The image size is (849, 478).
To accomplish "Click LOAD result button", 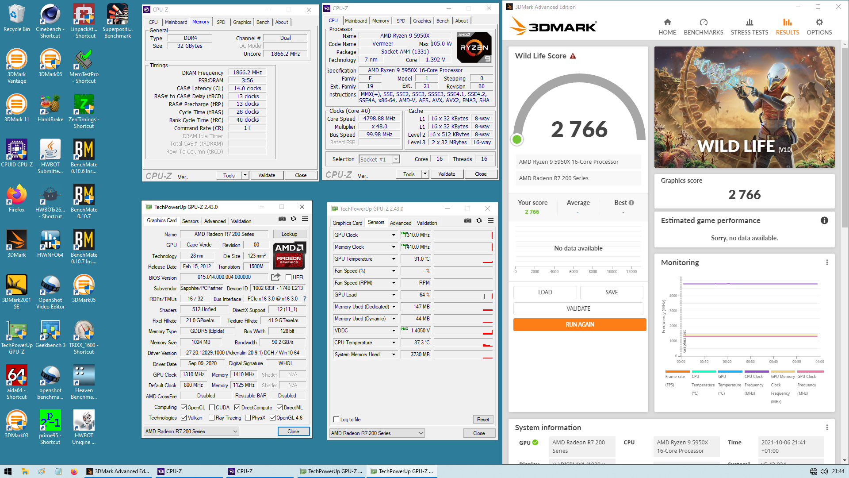I will pyautogui.click(x=545, y=292).
